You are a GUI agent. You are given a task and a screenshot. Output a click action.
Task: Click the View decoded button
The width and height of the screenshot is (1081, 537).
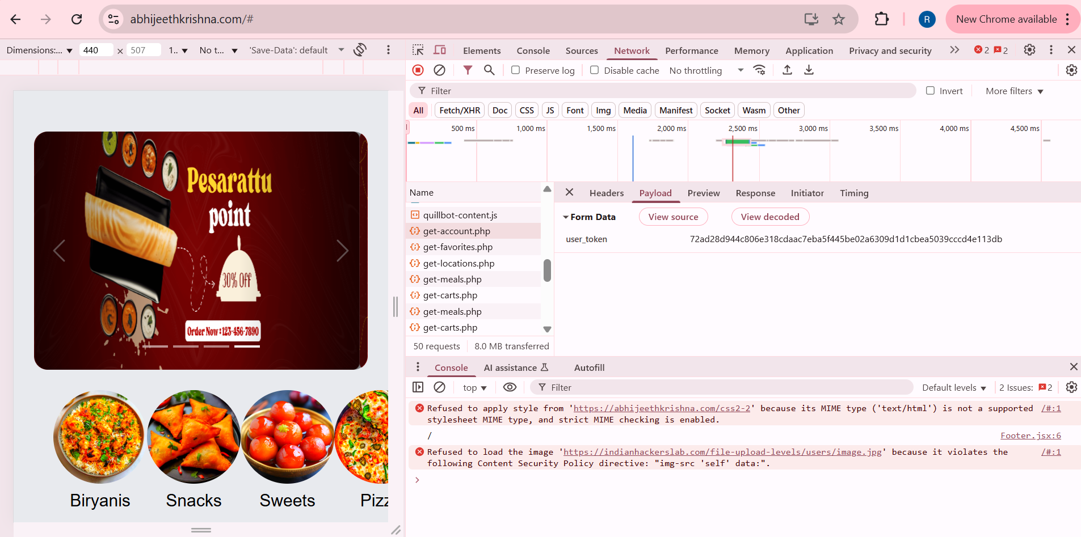point(770,217)
